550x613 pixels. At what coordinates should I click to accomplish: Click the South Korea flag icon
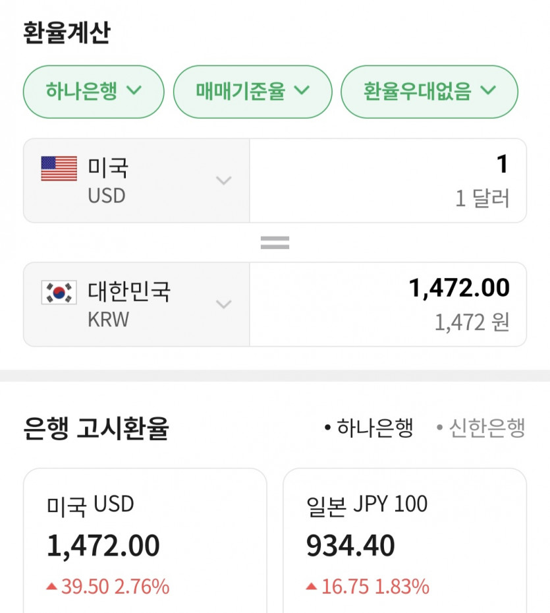tap(59, 292)
